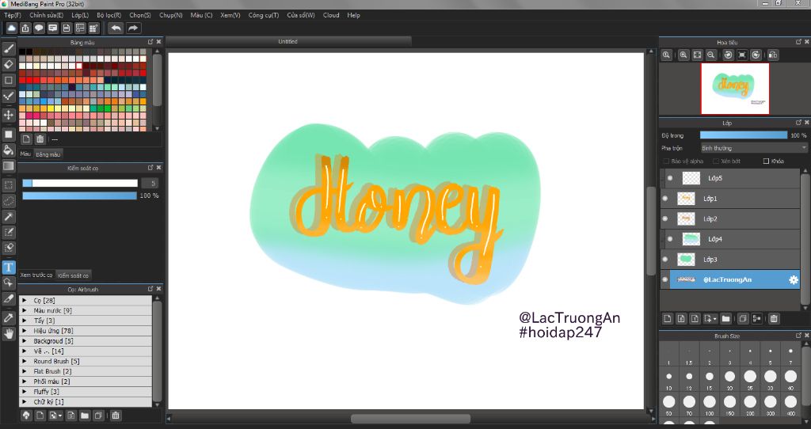Expand the Hiệu ứng [78] brush group

(25, 330)
